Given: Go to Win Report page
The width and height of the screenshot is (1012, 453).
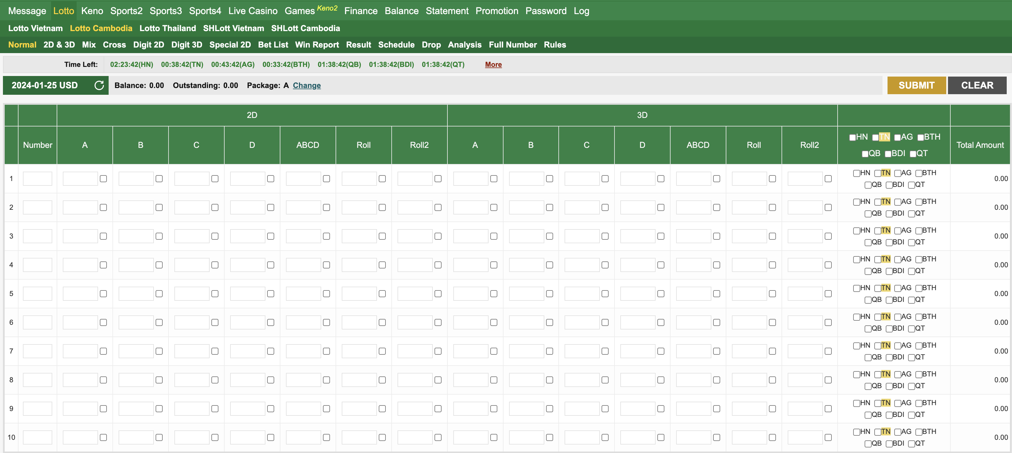Looking at the screenshot, I should click(317, 45).
